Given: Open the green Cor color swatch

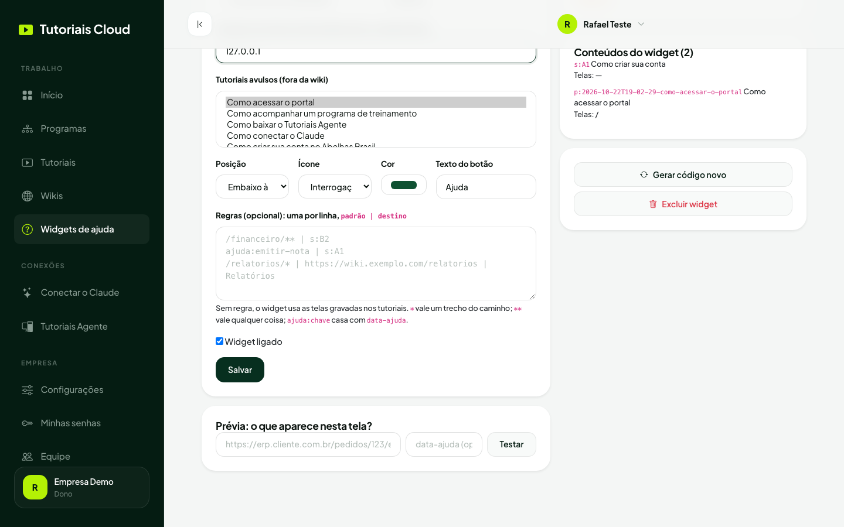Looking at the screenshot, I should (x=404, y=185).
